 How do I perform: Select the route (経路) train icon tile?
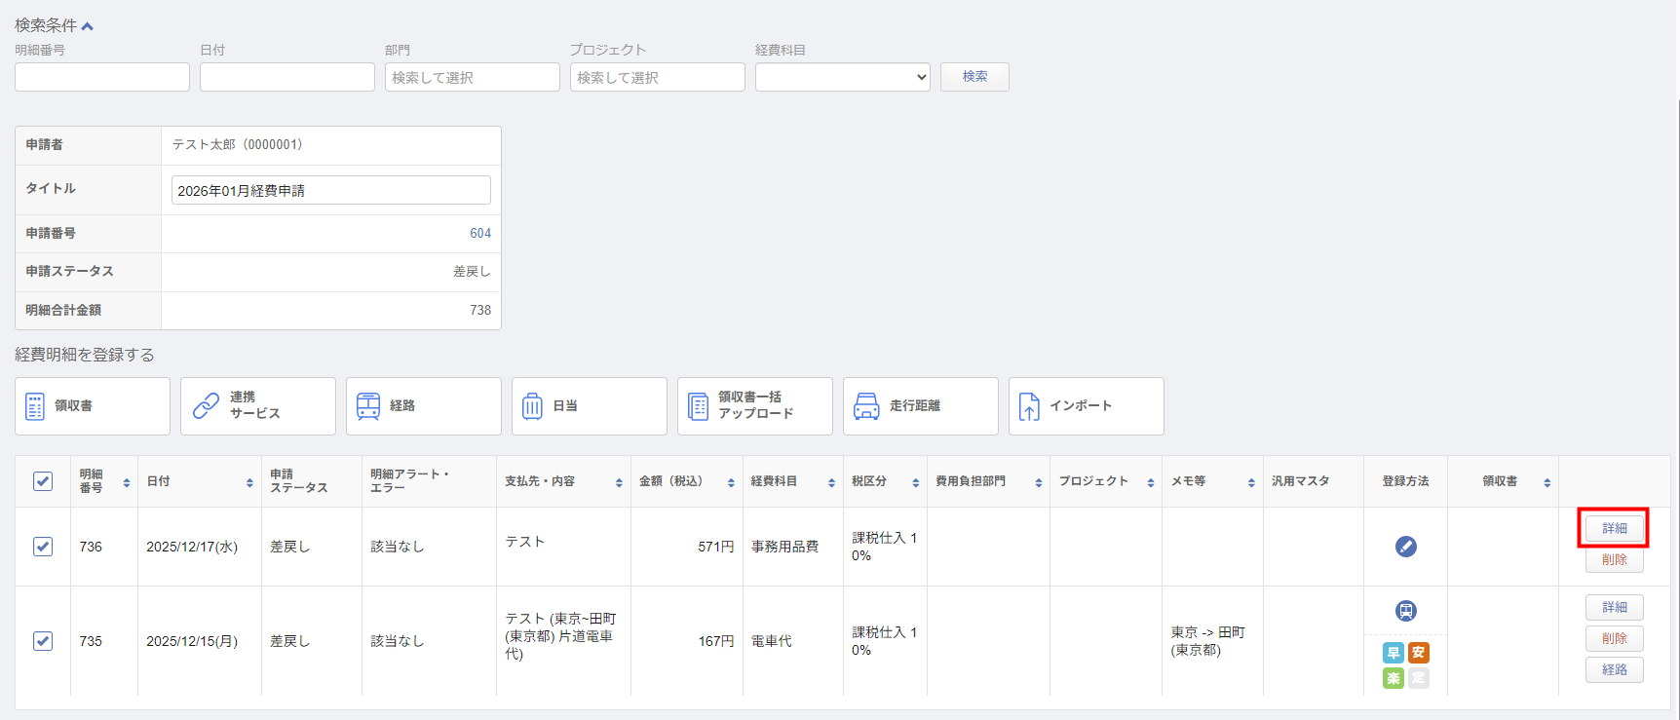coord(368,406)
